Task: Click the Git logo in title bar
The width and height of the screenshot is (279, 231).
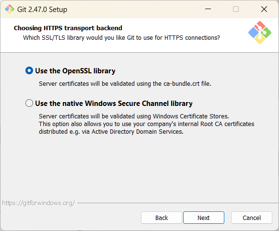Action: (x=10, y=9)
